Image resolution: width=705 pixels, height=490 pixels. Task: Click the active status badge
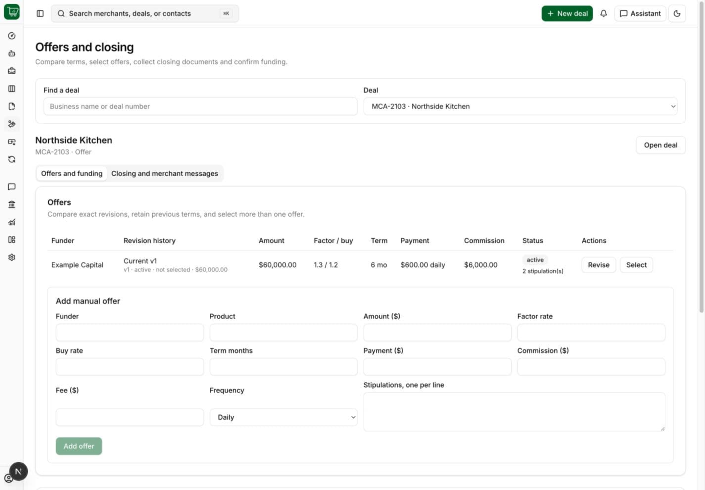(535, 260)
